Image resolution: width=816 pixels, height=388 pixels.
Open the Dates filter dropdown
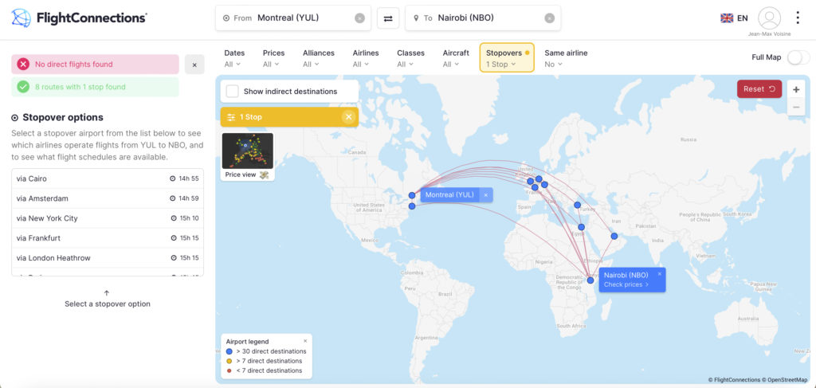point(234,58)
